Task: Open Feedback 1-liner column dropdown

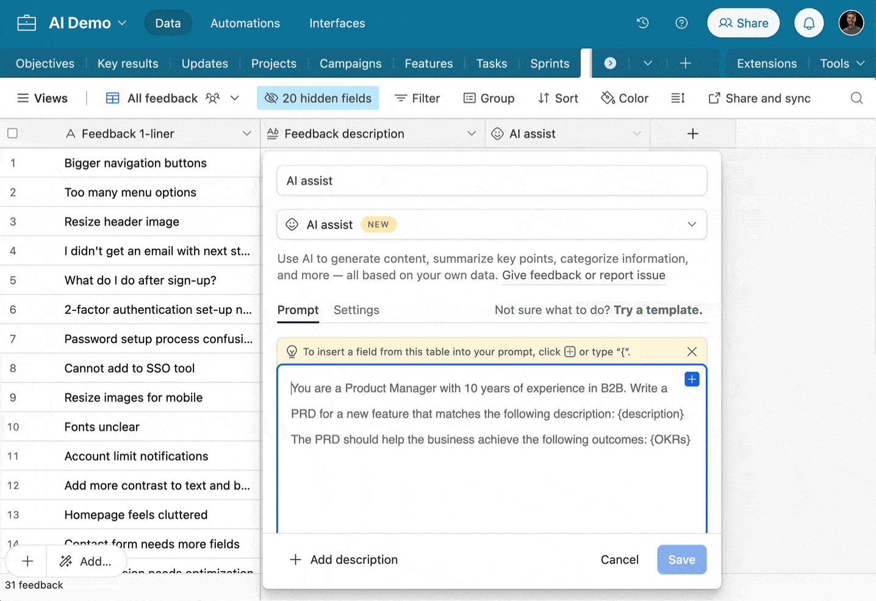Action: (x=246, y=133)
